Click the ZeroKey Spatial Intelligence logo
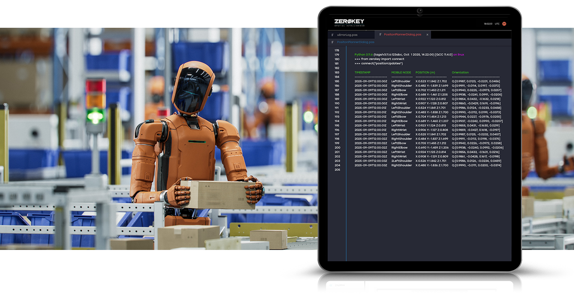The height and width of the screenshot is (298, 574). point(349,22)
